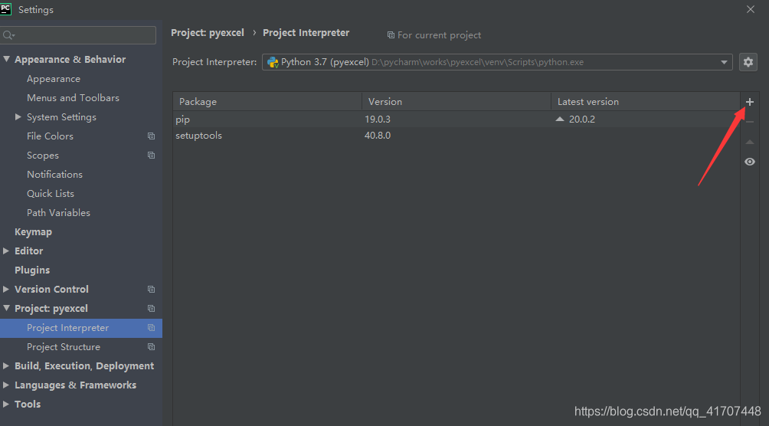Expand the Editor section
Screen dimensions: 769x426
[x=6, y=251]
